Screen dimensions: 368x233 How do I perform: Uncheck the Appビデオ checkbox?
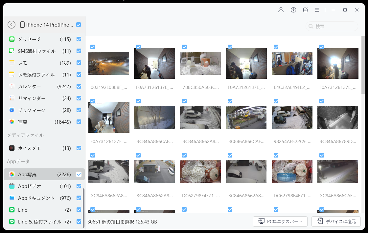(79, 186)
